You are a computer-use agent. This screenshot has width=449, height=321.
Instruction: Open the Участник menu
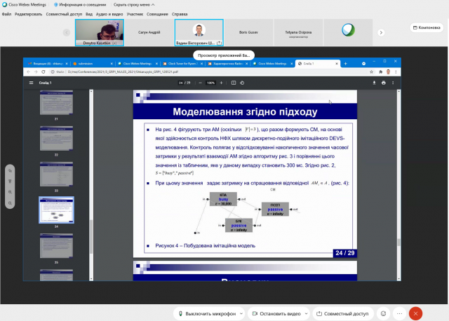pyautogui.click(x=135, y=14)
